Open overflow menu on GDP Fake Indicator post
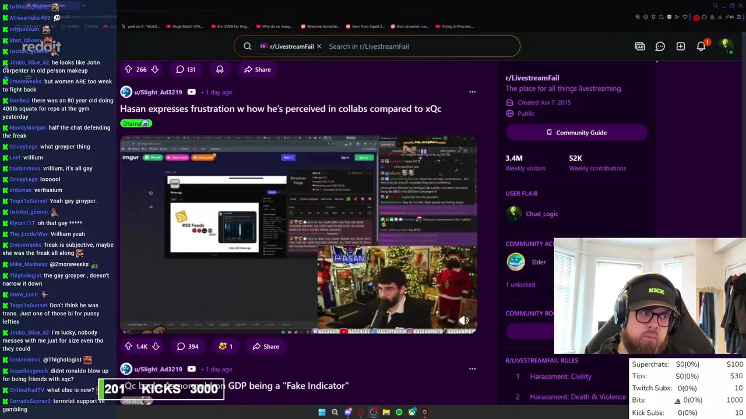The image size is (746, 419). point(472,369)
